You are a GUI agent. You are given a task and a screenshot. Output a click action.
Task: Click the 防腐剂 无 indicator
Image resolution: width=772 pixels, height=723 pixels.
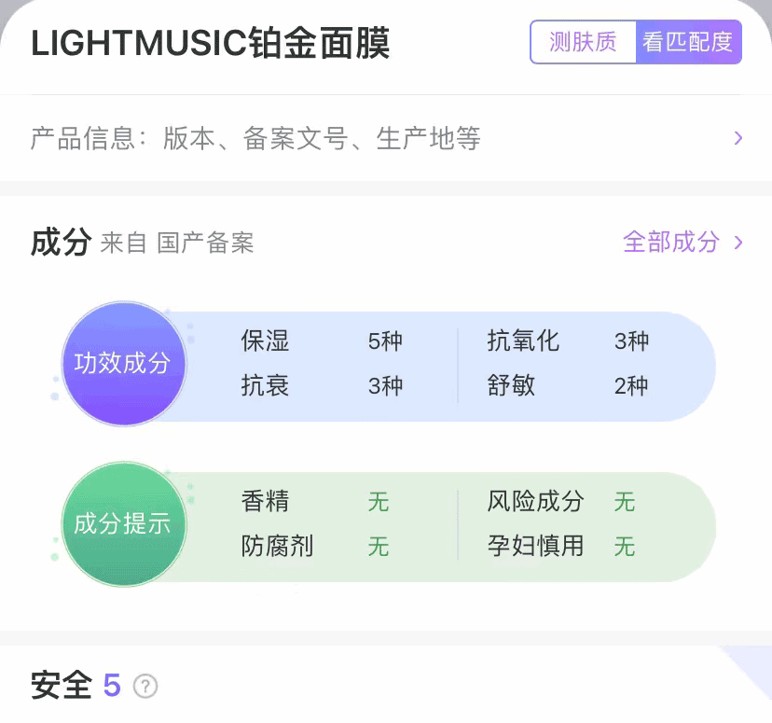[x=314, y=546]
